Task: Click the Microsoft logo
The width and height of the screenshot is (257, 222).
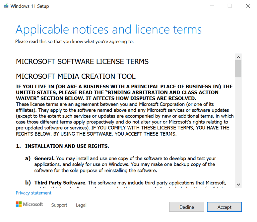Action: click(x=29, y=204)
